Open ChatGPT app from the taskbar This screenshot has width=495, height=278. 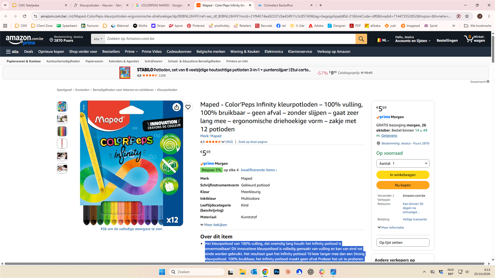311,272
